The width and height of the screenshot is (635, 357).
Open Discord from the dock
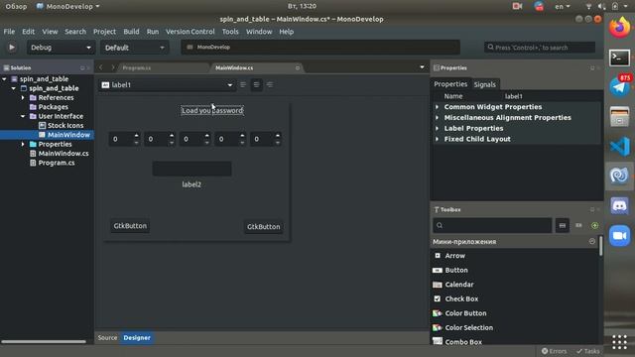[619, 205]
